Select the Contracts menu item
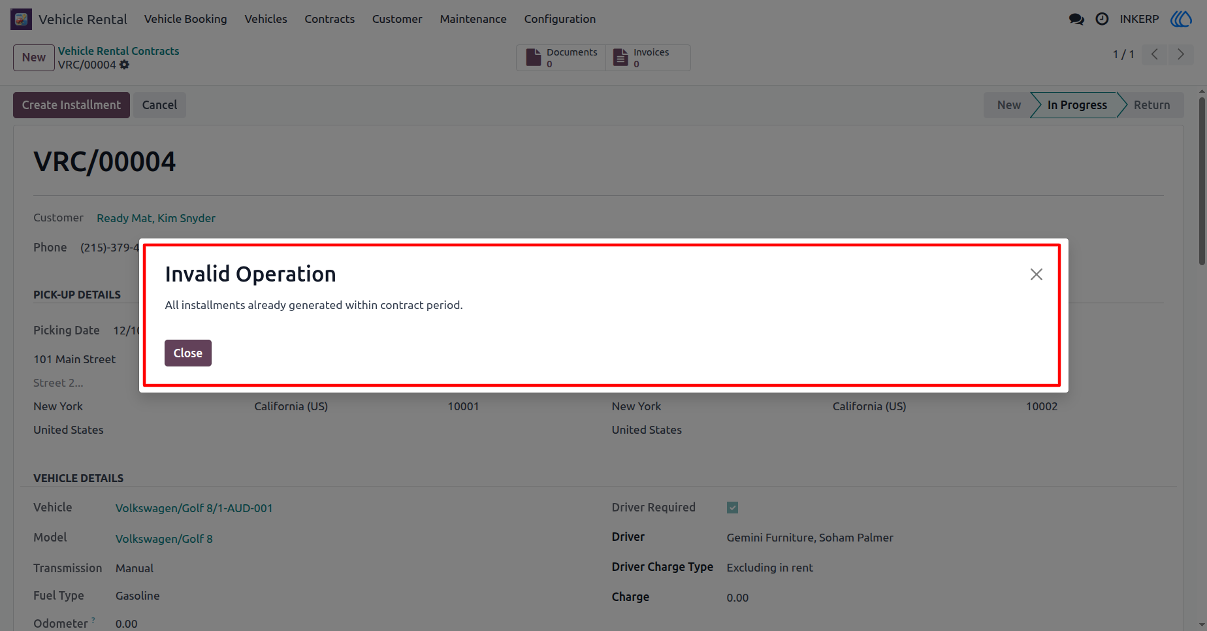 pos(329,19)
